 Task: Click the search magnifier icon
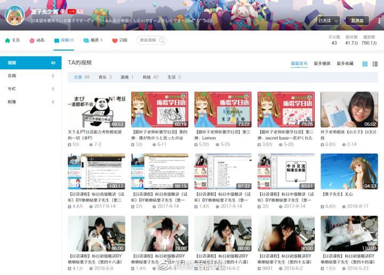[162, 41]
